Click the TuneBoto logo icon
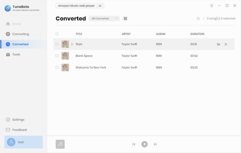Image resolution: width=241 pixels, height=153 pixels. [8, 8]
